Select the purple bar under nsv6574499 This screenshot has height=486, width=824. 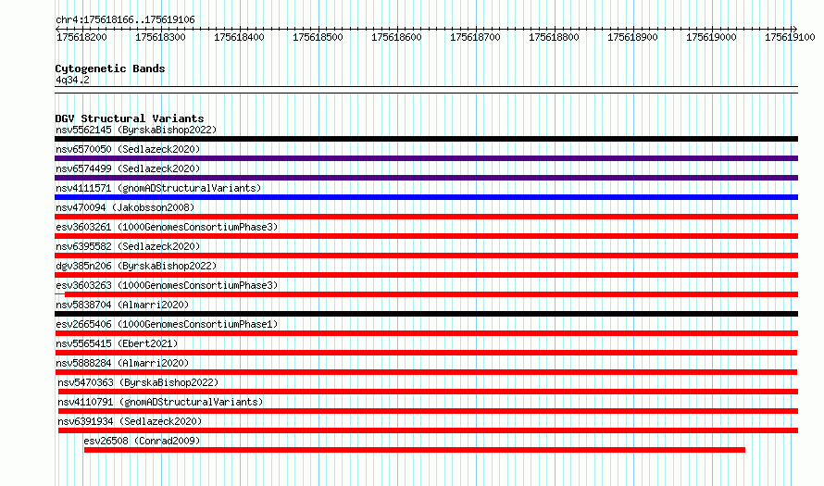click(x=426, y=178)
